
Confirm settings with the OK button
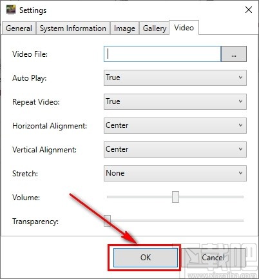(x=146, y=258)
